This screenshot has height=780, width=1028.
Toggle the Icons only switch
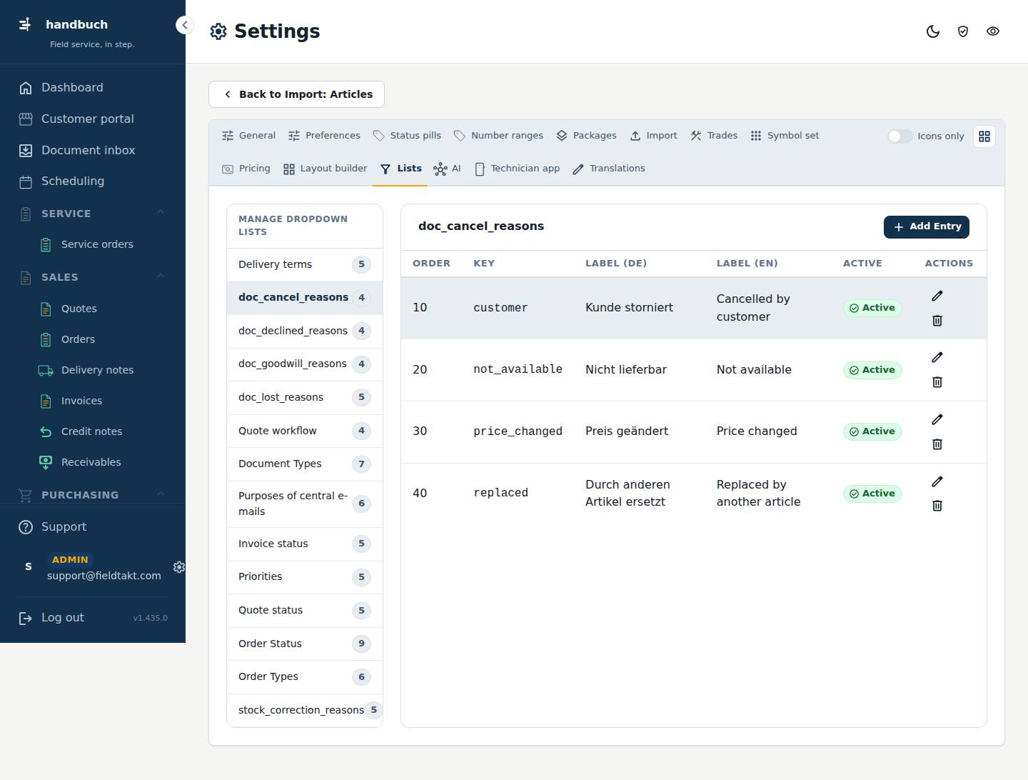coord(899,136)
